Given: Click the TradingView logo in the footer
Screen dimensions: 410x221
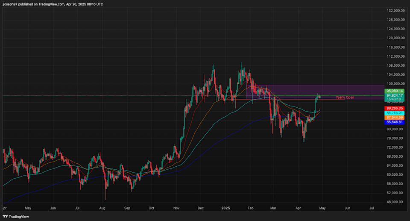Looking at the screenshot, I should pyautogui.click(x=16, y=217).
